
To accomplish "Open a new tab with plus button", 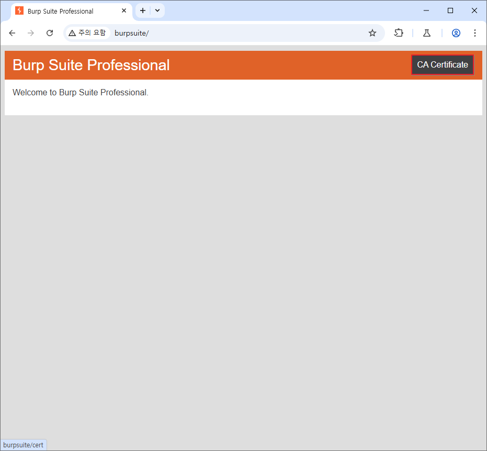I will pyautogui.click(x=143, y=10).
